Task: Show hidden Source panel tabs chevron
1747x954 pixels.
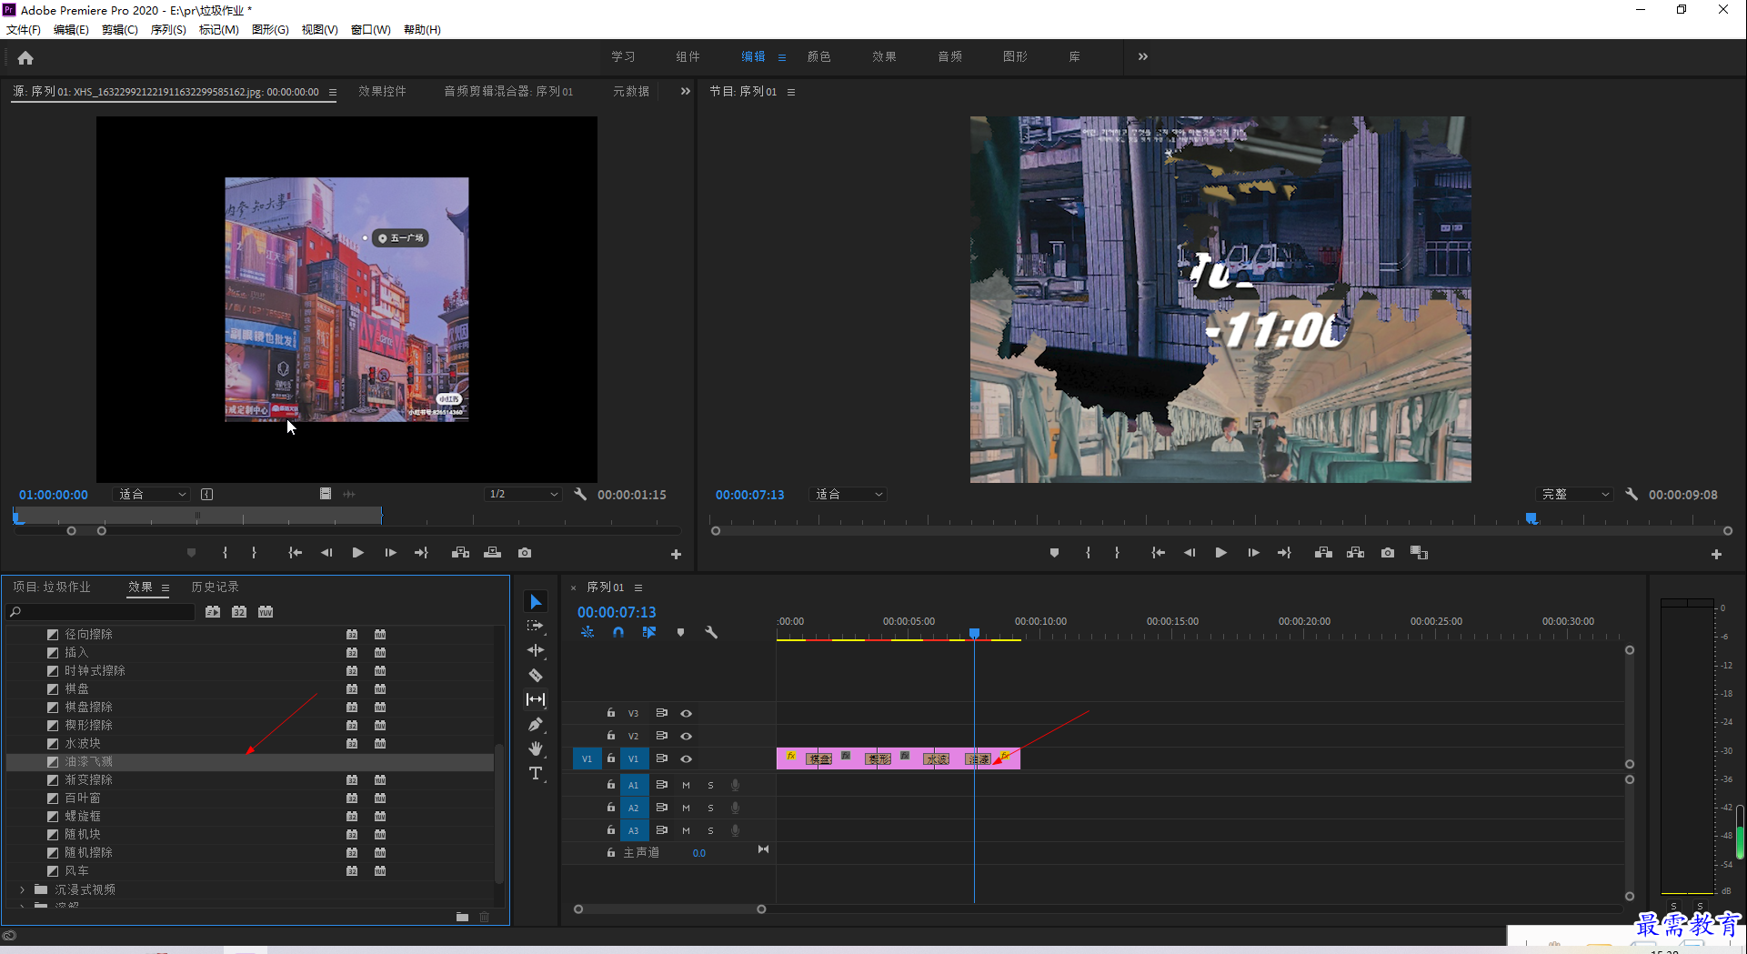Action: pos(685,91)
